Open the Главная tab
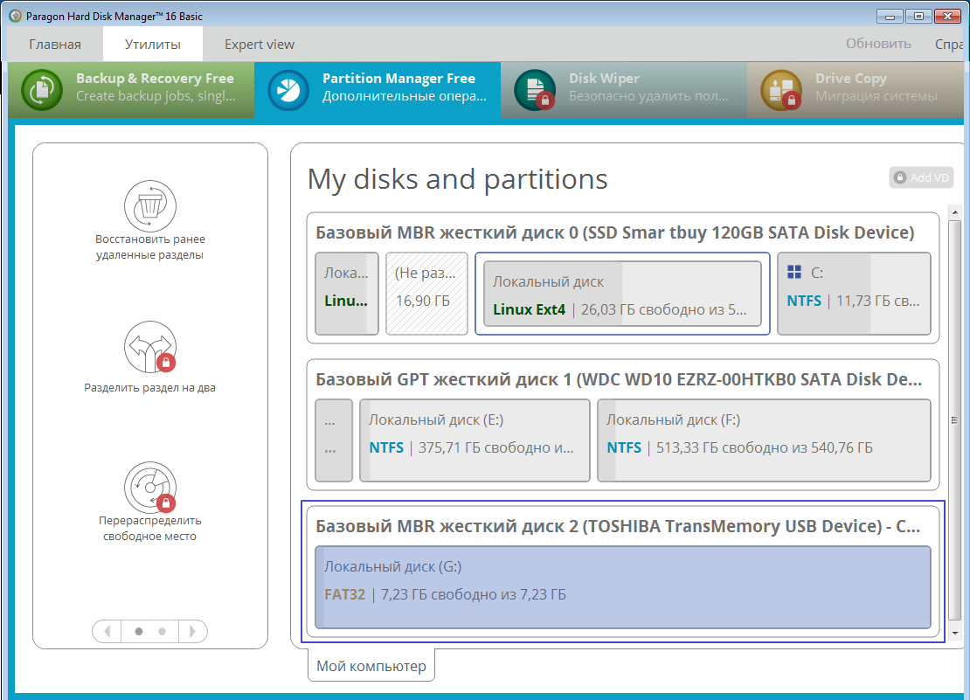The width and height of the screenshot is (970, 700). [54, 45]
